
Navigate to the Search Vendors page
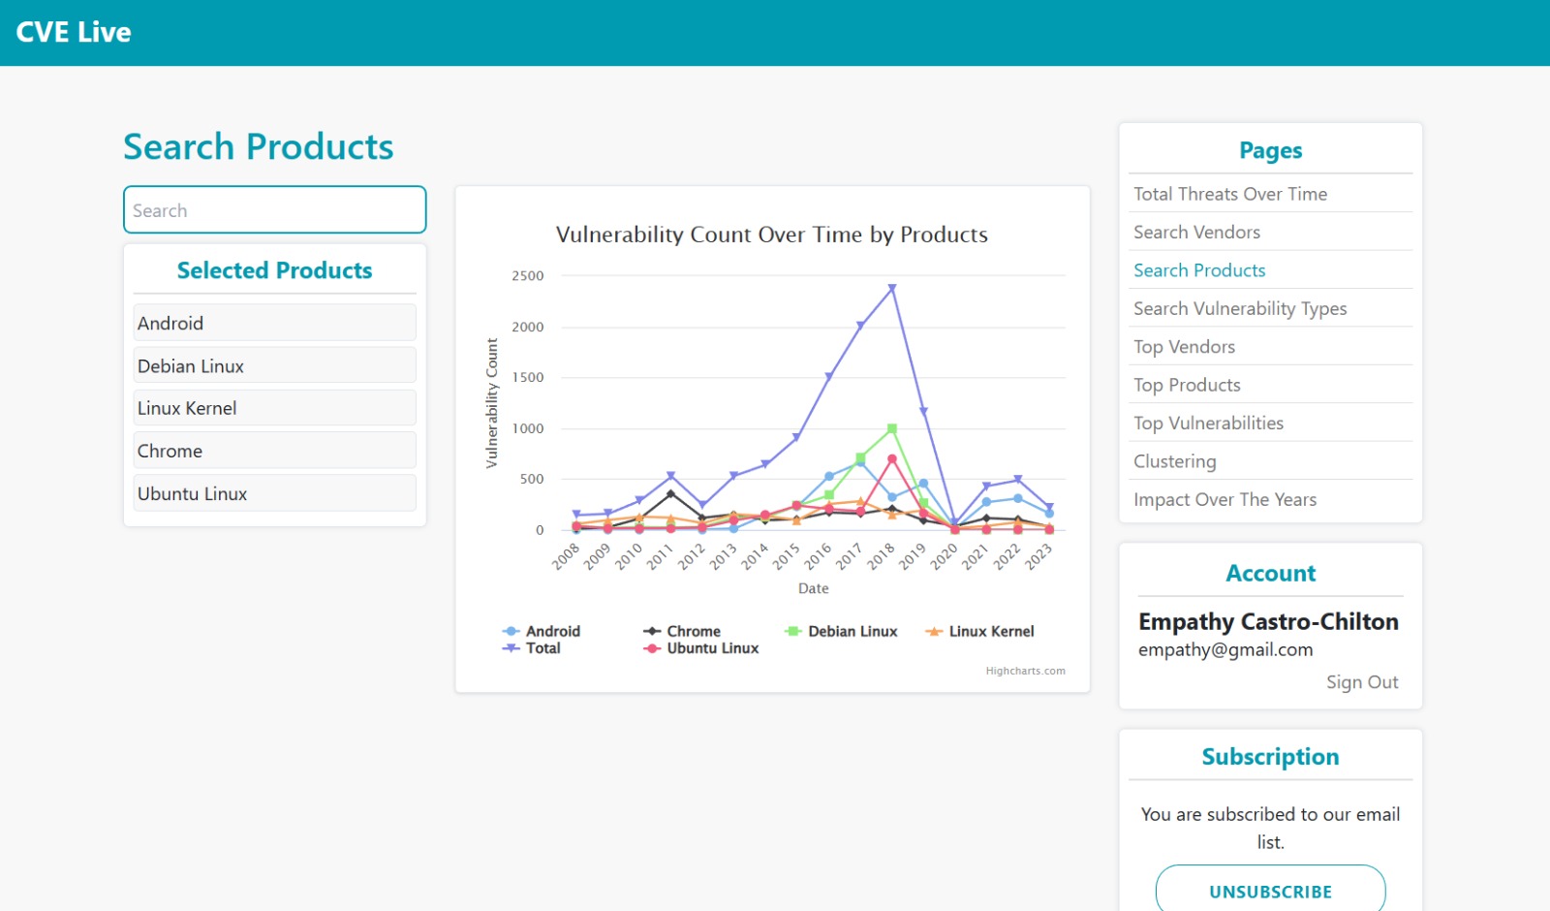[x=1196, y=232]
